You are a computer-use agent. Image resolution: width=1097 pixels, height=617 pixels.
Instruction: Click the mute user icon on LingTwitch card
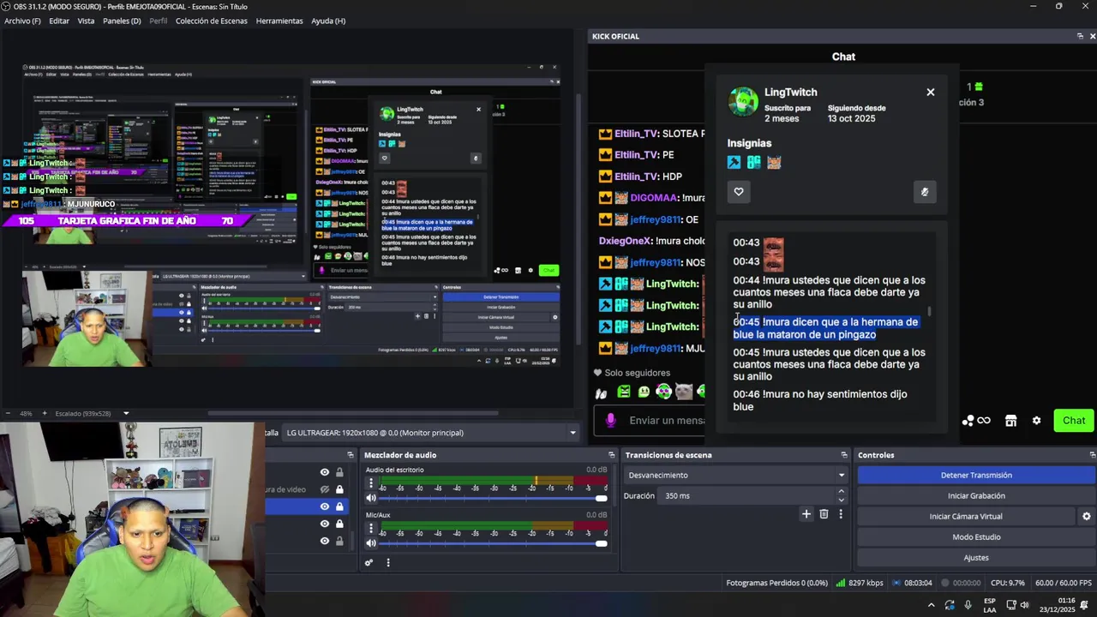(x=924, y=192)
